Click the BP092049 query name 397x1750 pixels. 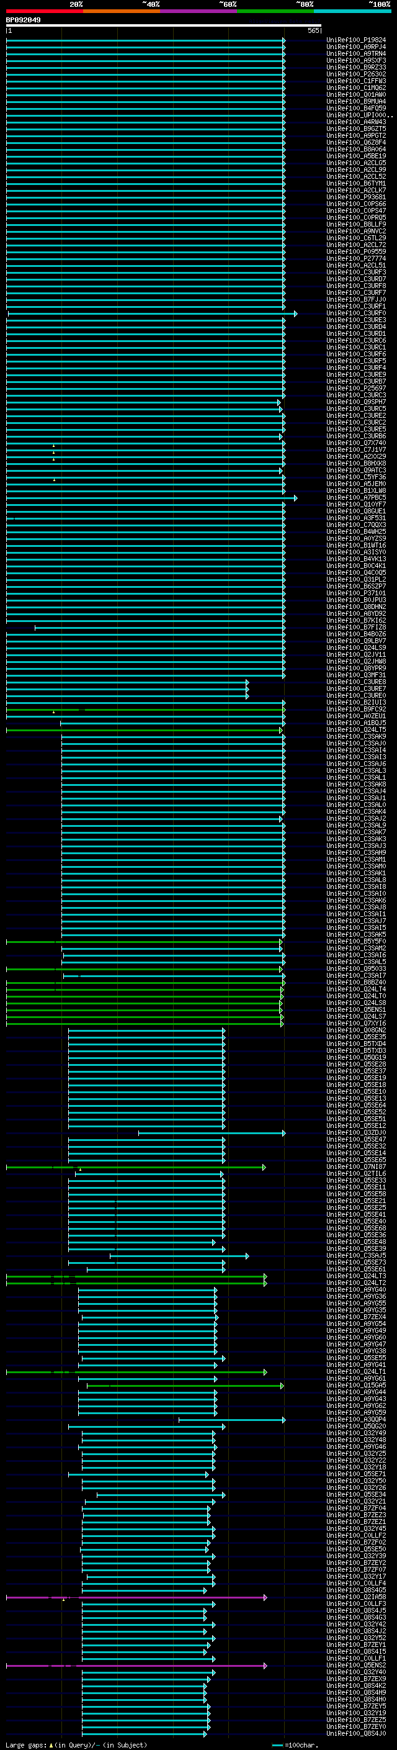pyautogui.click(x=23, y=20)
